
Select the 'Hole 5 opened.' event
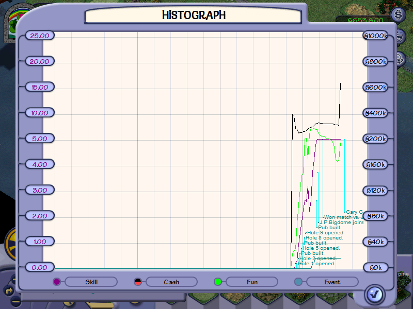[321, 248]
